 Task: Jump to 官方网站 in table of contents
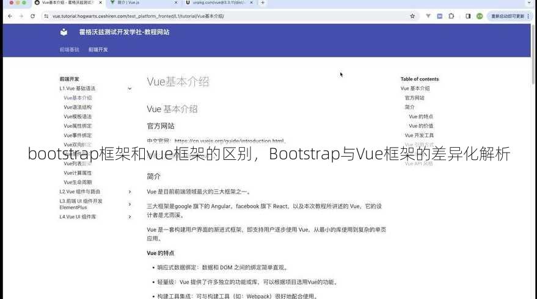click(414, 98)
